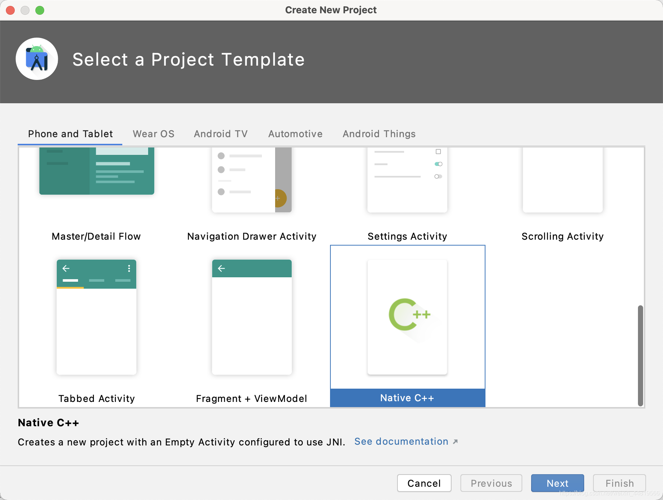
Task: Click the Finish button
Action: tap(620, 483)
